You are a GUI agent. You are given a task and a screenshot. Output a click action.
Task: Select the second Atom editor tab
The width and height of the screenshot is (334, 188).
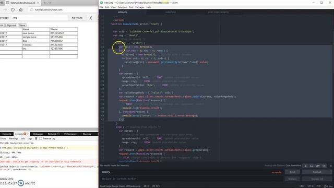coord(171,12)
